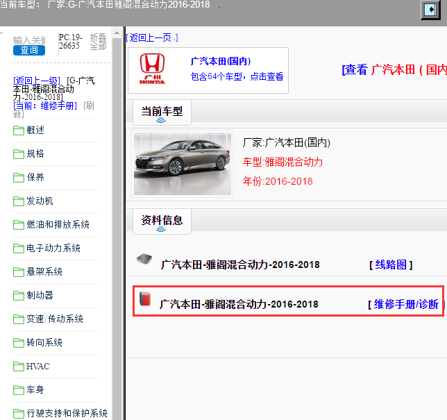
Task: Select the 资料信息 tab
Action: point(162,221)
